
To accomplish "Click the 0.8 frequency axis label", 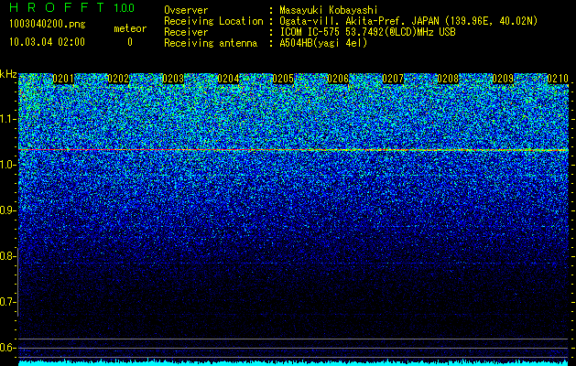I will pos(7,256).
